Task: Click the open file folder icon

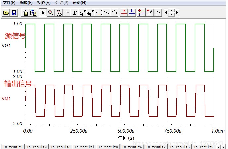Action: coord(6,13)
